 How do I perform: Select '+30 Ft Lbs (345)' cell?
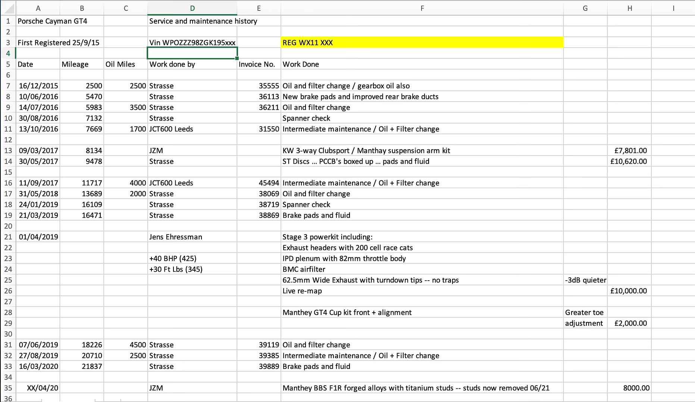(192, 269)
